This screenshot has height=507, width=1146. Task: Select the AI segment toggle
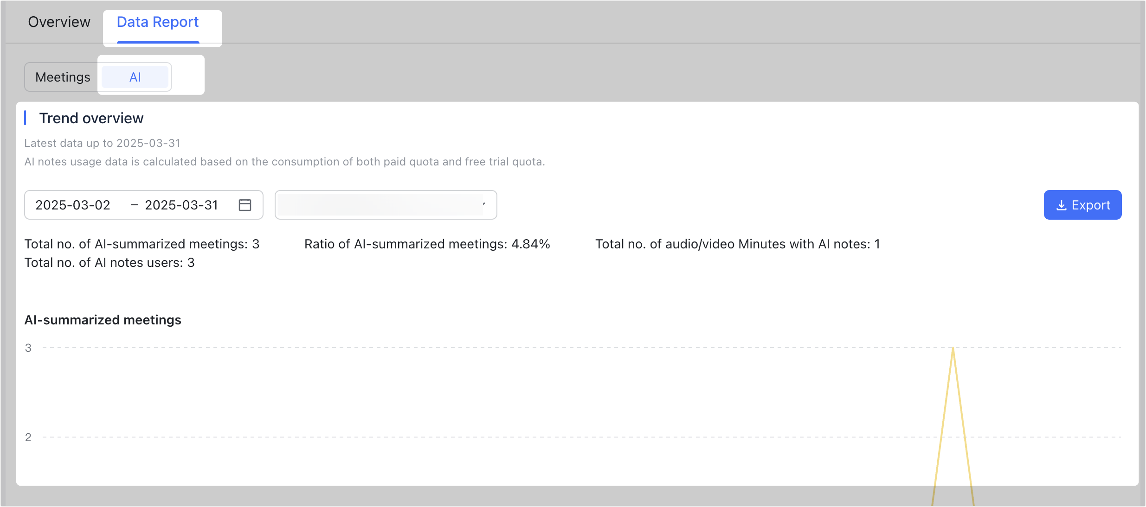pos(135,77)
